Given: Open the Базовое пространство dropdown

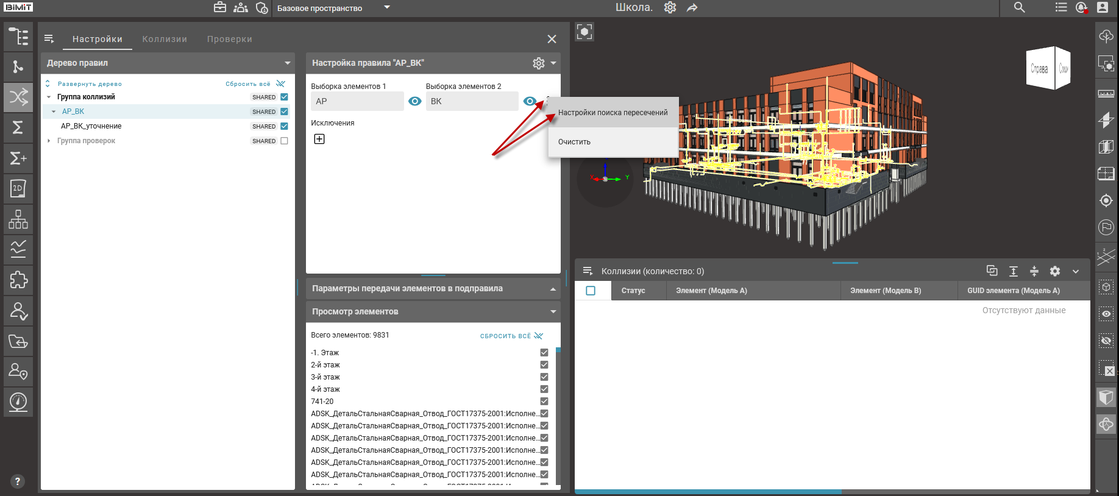Looking at the screenshot, I should pos(387,8).
